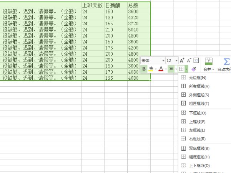Image resolution: width=231 pixels, height=173 pixels.
Task: Click the red font color icon
Action: tap(161, 69)
